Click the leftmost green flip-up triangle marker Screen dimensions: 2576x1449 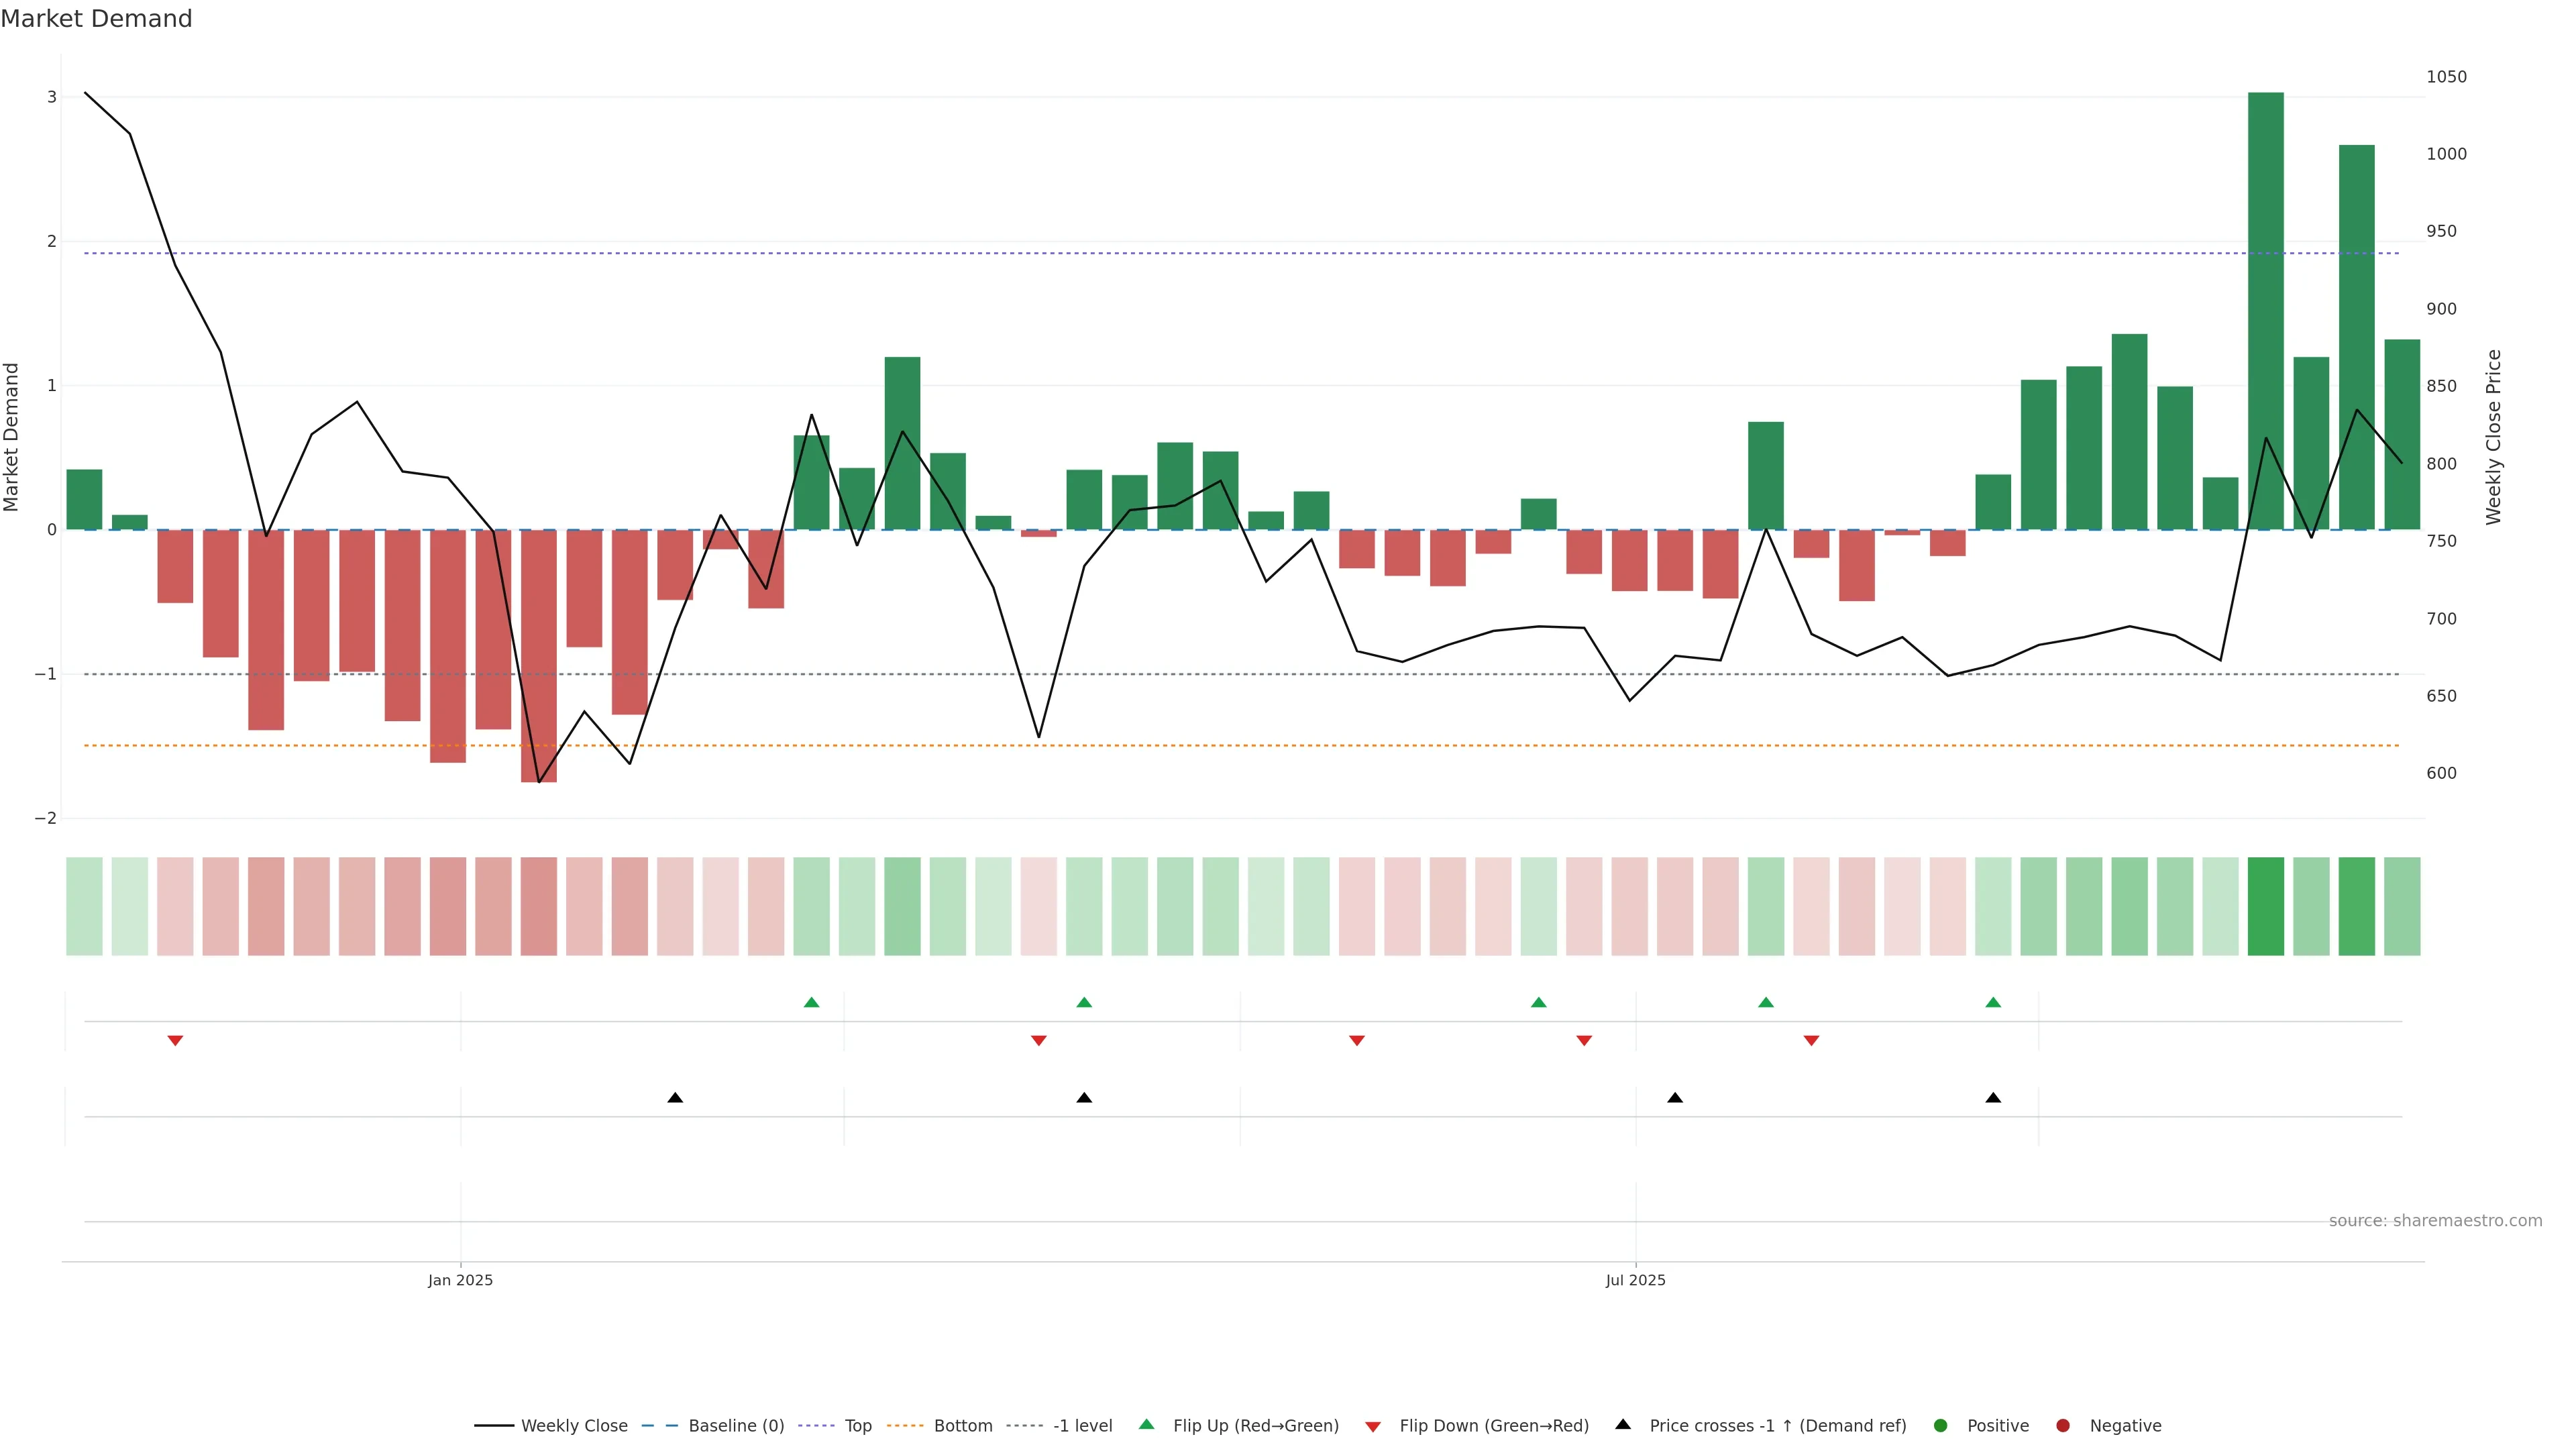(811, 1002)
